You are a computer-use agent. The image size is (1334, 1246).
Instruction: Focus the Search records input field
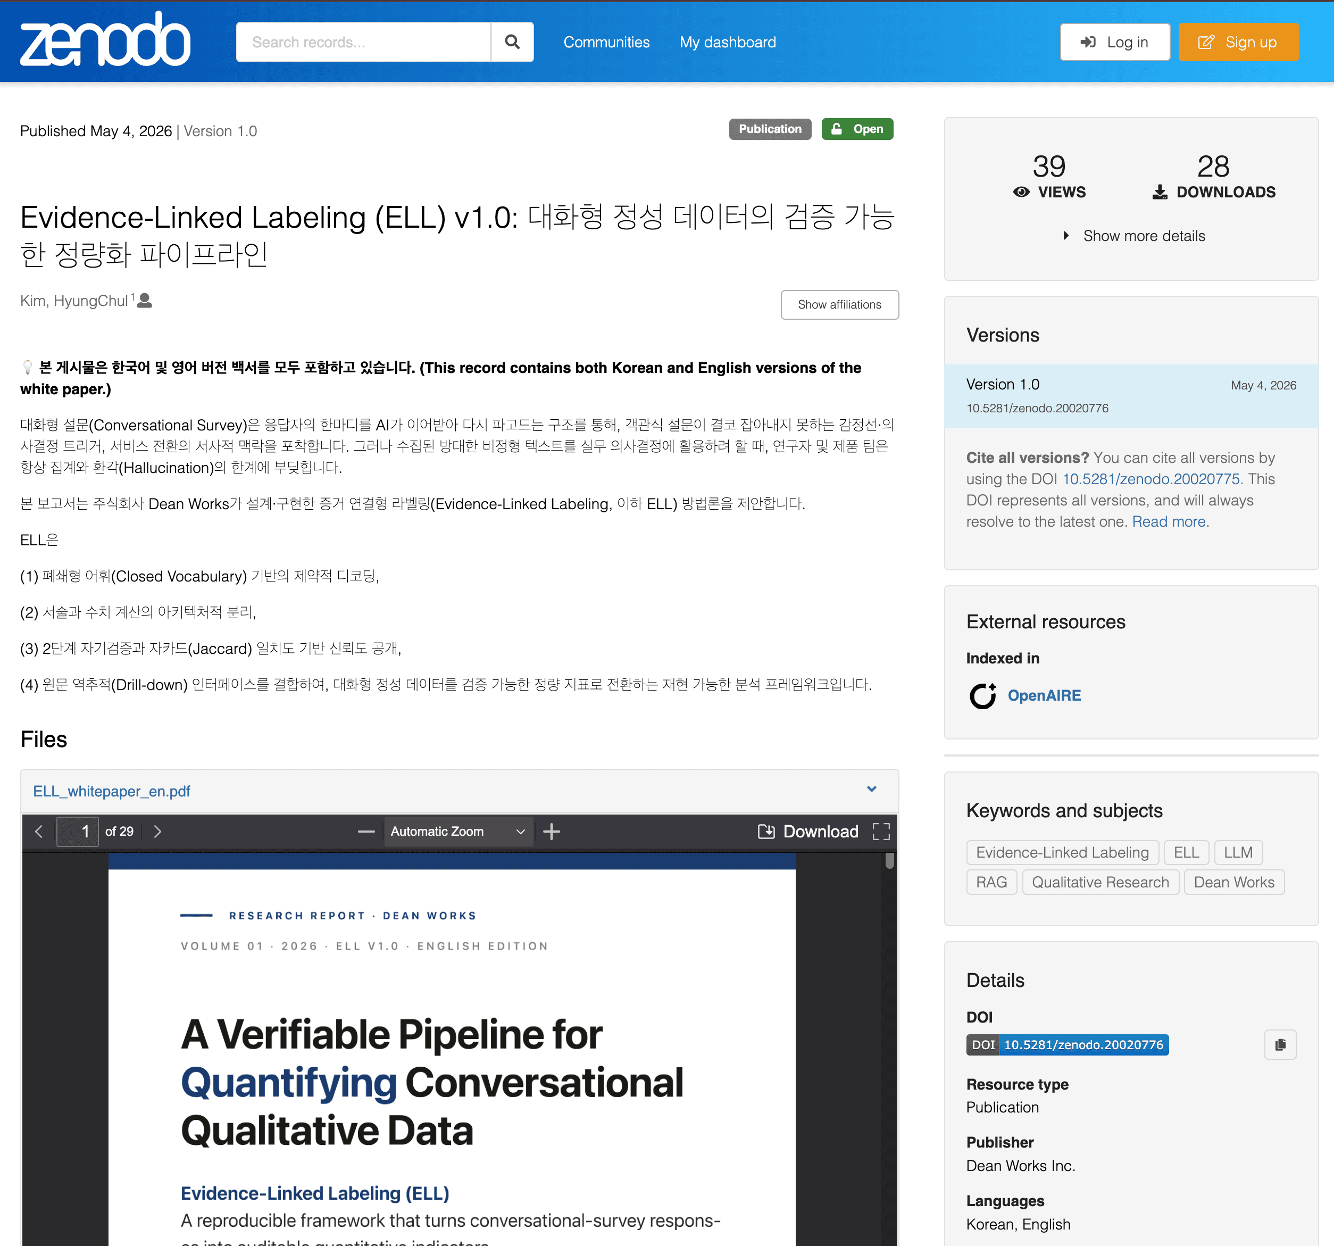coord(363,41)
